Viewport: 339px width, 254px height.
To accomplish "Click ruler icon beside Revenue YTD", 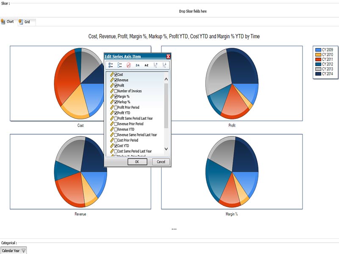I will pos(112,129).
